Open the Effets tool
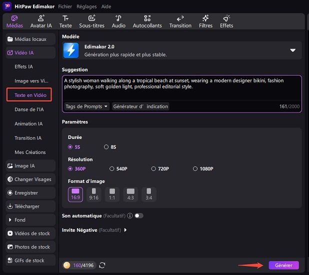This screenshot has width=309, height=275. (x=226, y=21)
